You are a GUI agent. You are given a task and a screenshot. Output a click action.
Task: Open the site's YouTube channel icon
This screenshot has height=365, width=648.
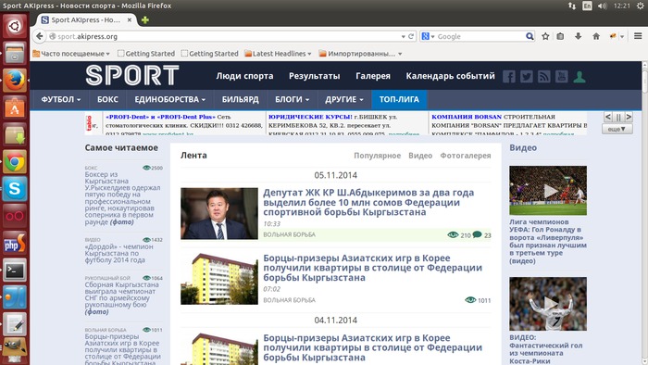tap(562, 77)
